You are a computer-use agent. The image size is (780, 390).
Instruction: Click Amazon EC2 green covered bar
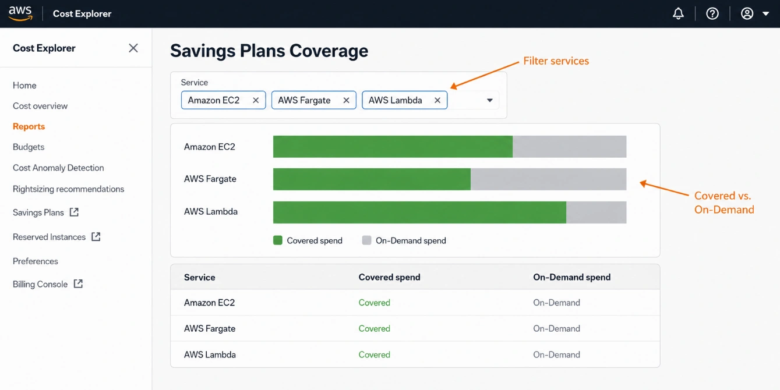tap(393, 147)
